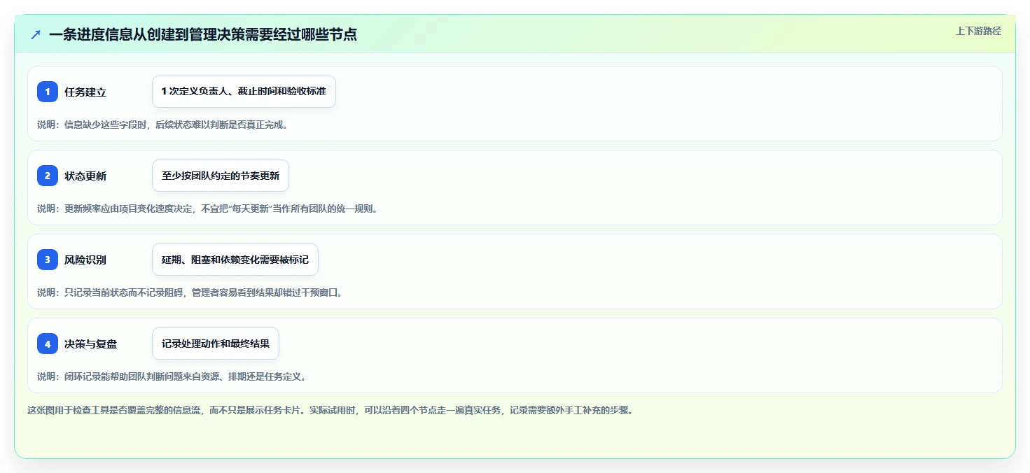1030x473 pixels.
Task: Click the note 信息缺少这些字段时
Action: (x=162, y=125)
